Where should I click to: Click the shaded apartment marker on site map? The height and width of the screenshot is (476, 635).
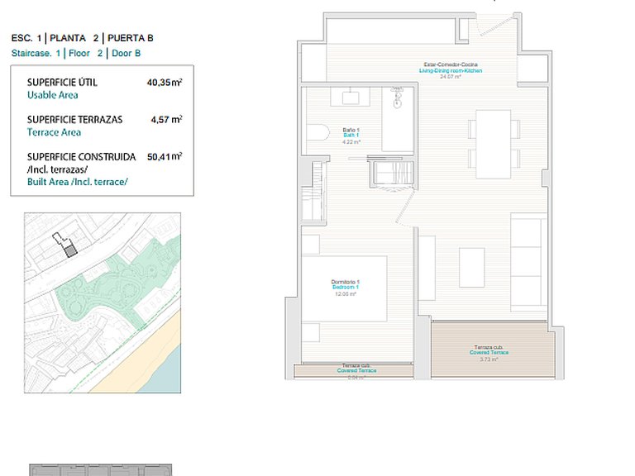71,251
